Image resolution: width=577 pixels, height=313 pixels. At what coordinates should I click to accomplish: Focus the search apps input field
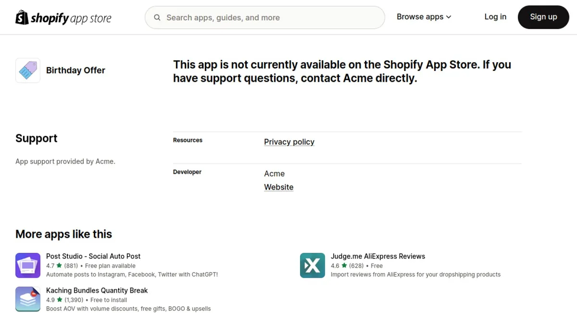point(269,18)
